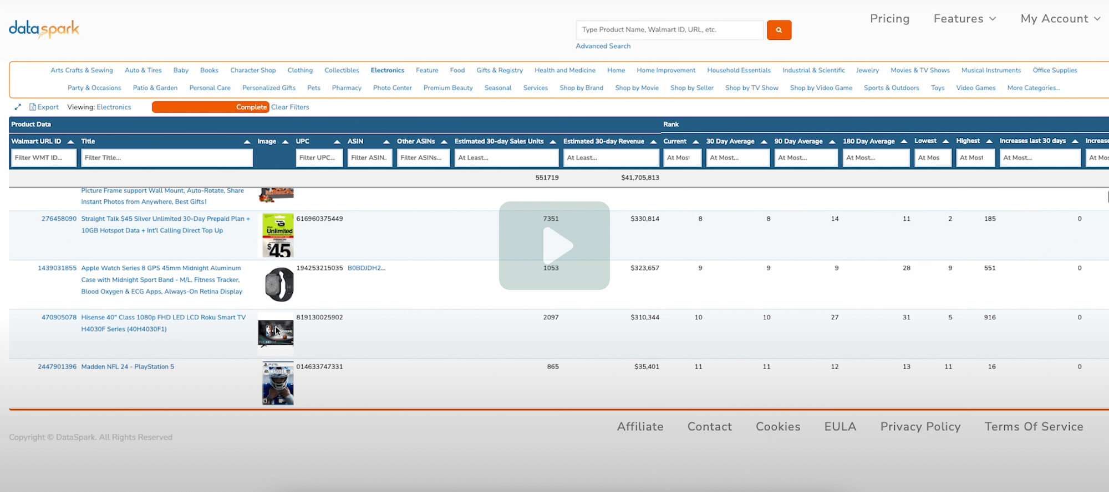
Task: Select the Video Games category
Action: [x=975, y=88]
